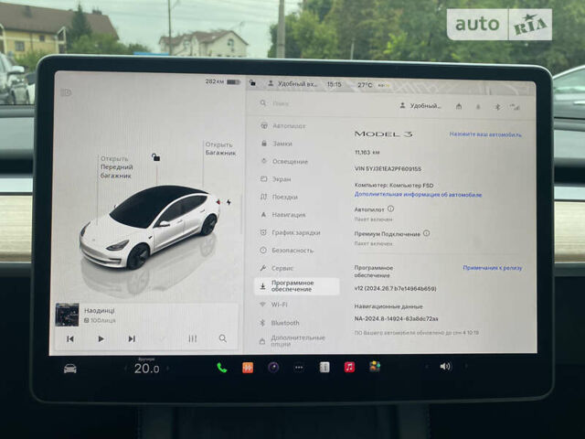This screenshot has width=585, height=439.
Task: Tap the VIN number text
Action: click(x=388, y=168)
